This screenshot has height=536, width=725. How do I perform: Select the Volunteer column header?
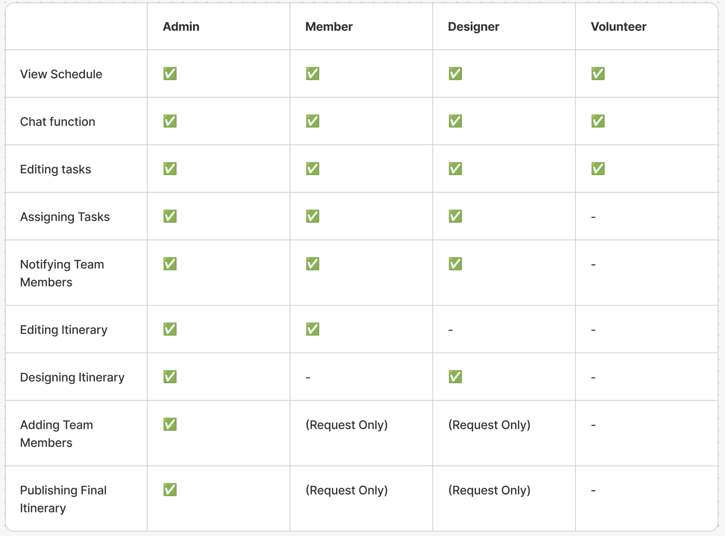[618, 27]
